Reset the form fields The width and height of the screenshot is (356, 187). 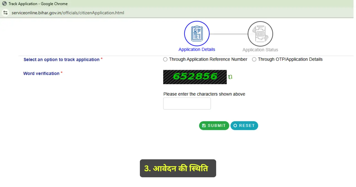[244, 125]
